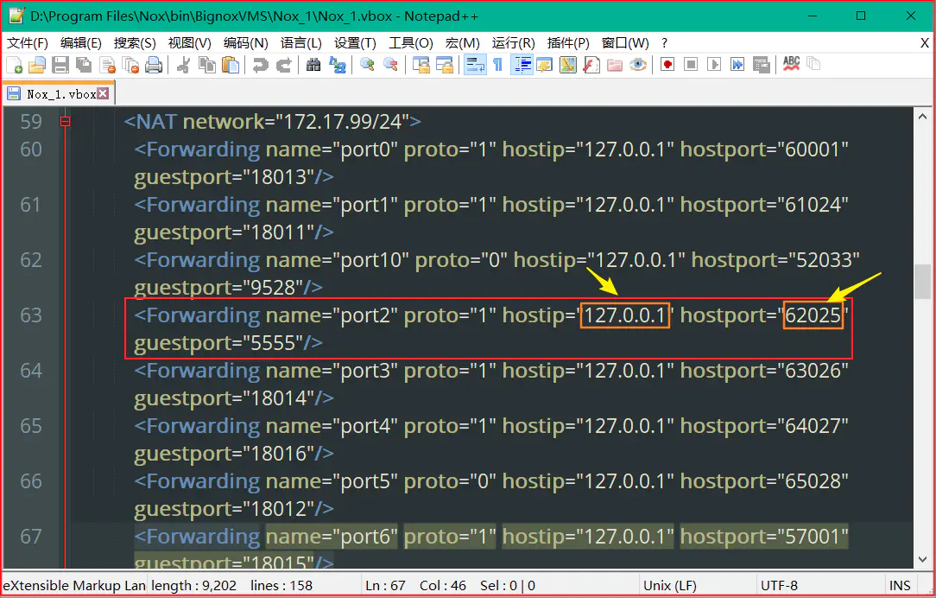This screenshot has height=598, width=936.
Task: Open the 窗口(W) menu
Action: 625,43
